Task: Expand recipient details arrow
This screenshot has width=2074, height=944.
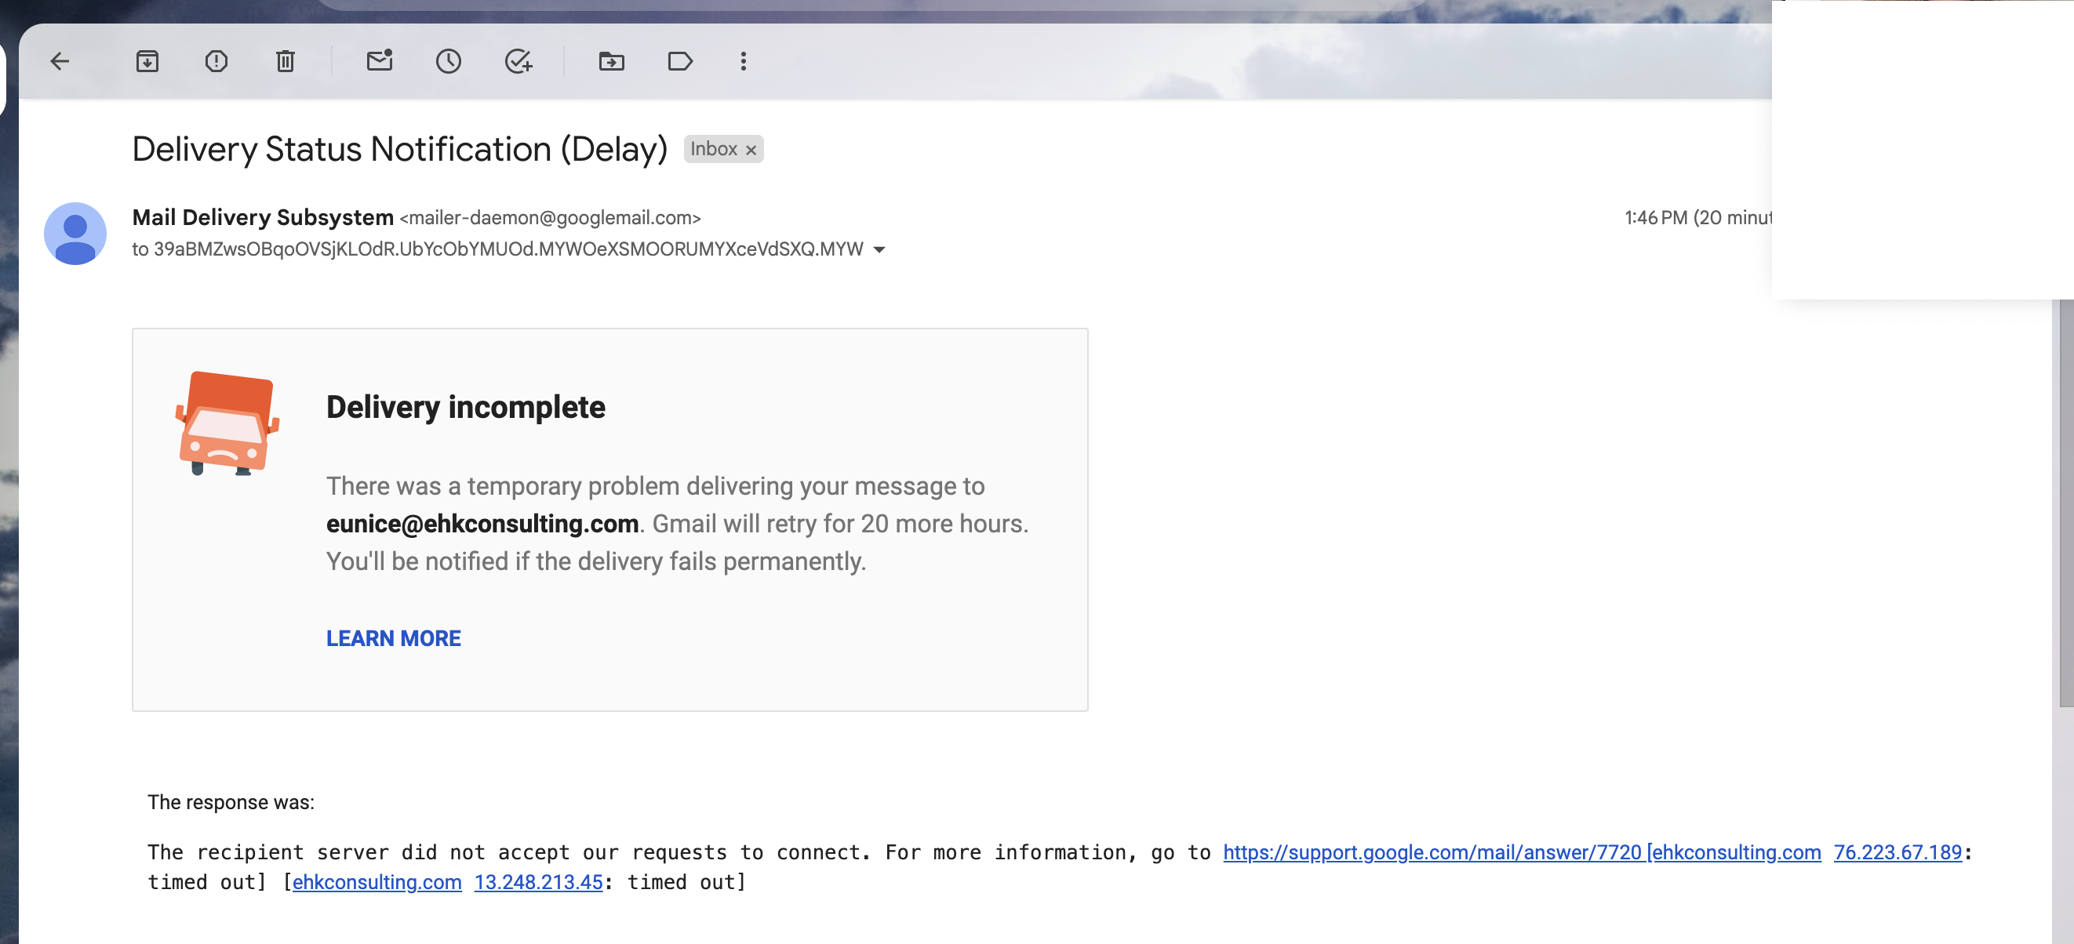Action: click(x=880, y=249)
